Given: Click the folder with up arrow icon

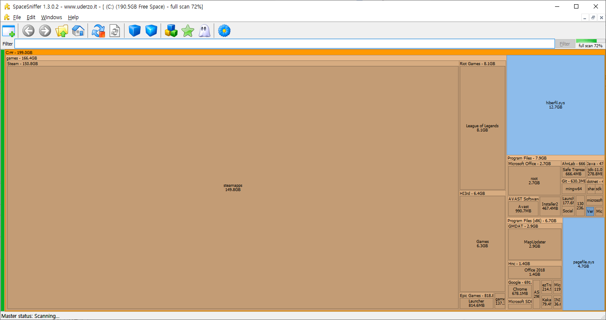Looking at the screenshot, I should click(x=62, y=31).
